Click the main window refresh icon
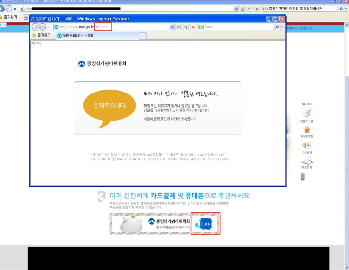The height and width of the screenshot is (270, 349). (250, 9)
